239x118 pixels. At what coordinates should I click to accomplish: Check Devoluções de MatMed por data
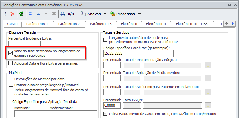[11, 79]
